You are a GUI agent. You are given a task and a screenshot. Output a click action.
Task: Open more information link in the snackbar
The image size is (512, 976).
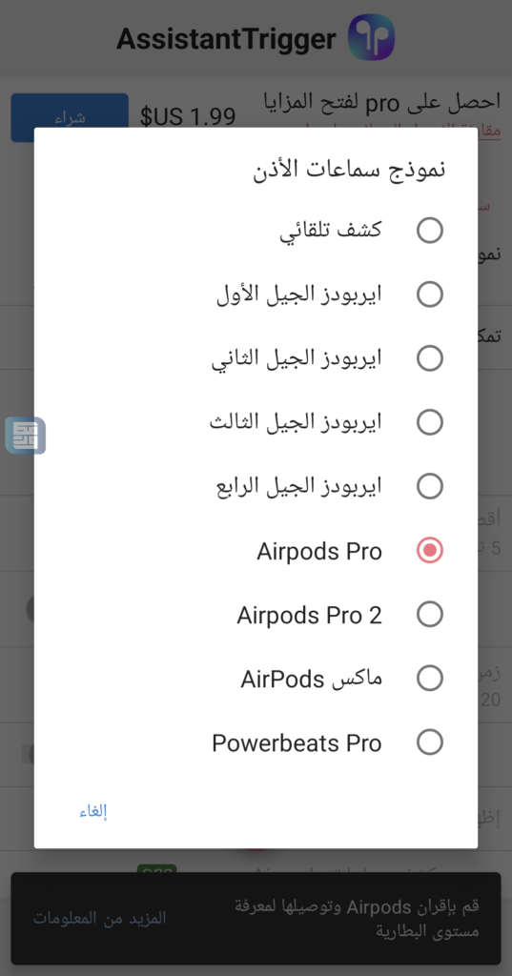(x=100, y=918)
